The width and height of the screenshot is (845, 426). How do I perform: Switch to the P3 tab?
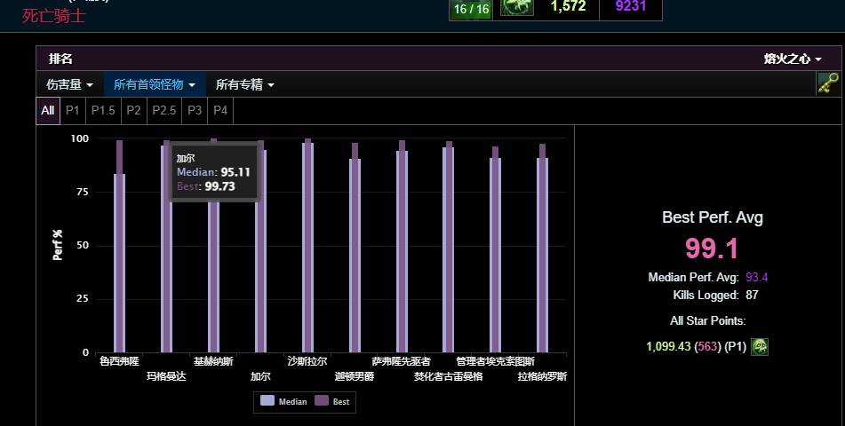pyautogui.click(x=195, y=110)
